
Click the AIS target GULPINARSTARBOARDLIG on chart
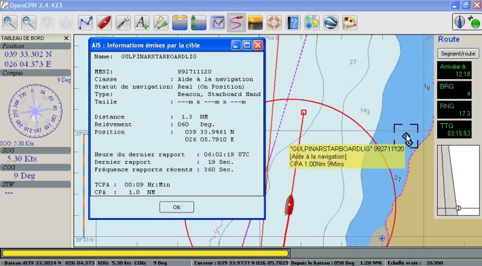pos(407,136)
